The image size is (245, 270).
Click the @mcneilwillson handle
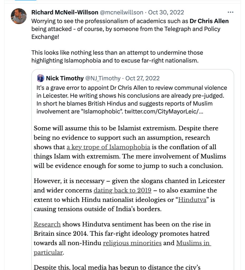[x=121, y=12]
